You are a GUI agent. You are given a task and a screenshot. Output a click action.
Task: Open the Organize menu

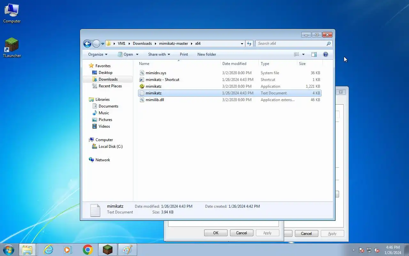(98, 54)
